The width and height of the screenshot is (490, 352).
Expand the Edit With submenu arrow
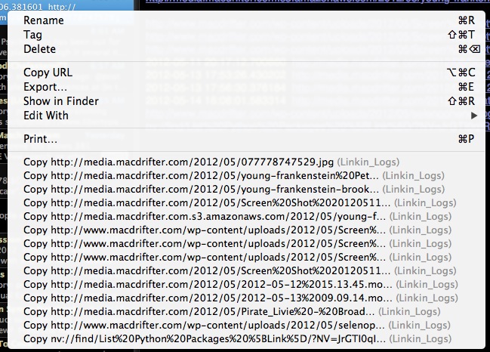pos(473,116)
